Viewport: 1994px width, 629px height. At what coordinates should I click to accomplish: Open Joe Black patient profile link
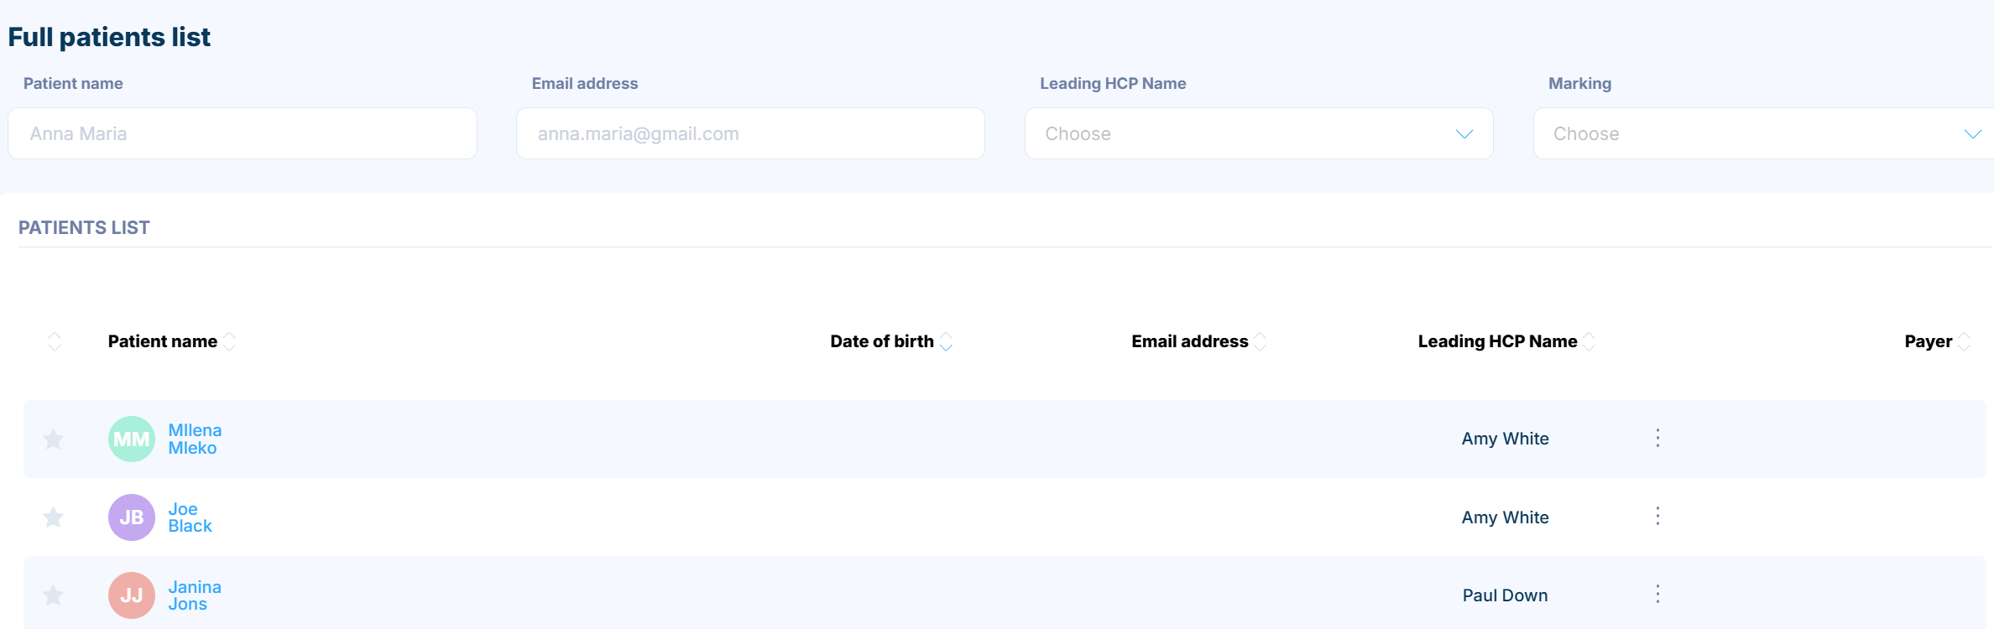190,517
